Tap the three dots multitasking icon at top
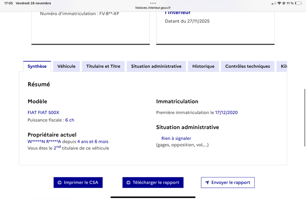 (153, 3)
